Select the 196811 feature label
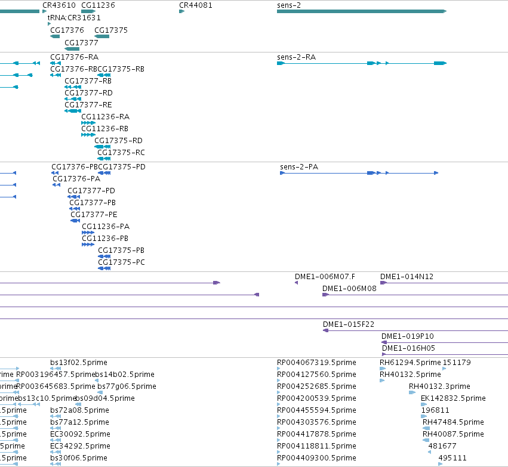The width and height of the screenshot is (508, 467). point(435,410)
